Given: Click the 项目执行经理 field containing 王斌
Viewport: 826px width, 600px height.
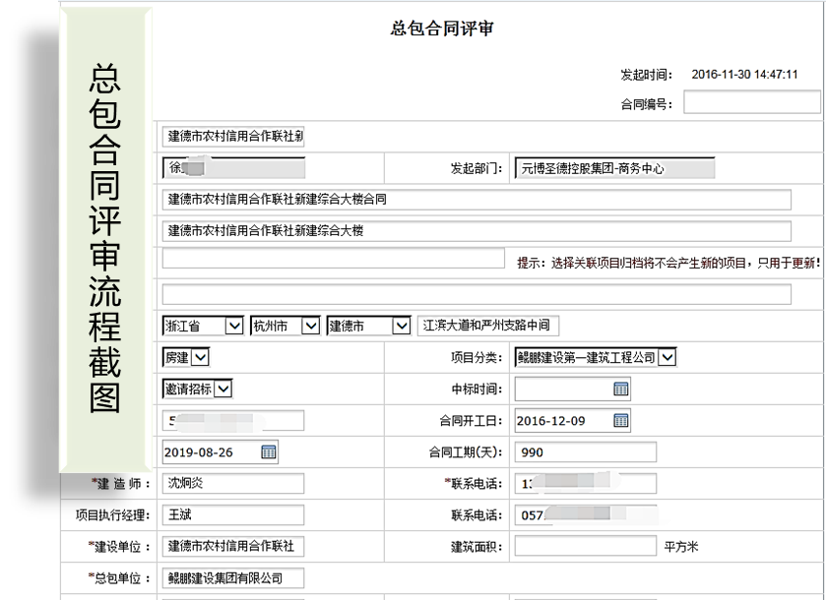Looking at the screenshot, I should [233, 514].
